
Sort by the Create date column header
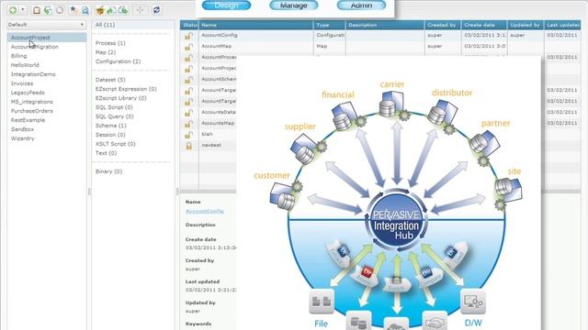[484, 25]
